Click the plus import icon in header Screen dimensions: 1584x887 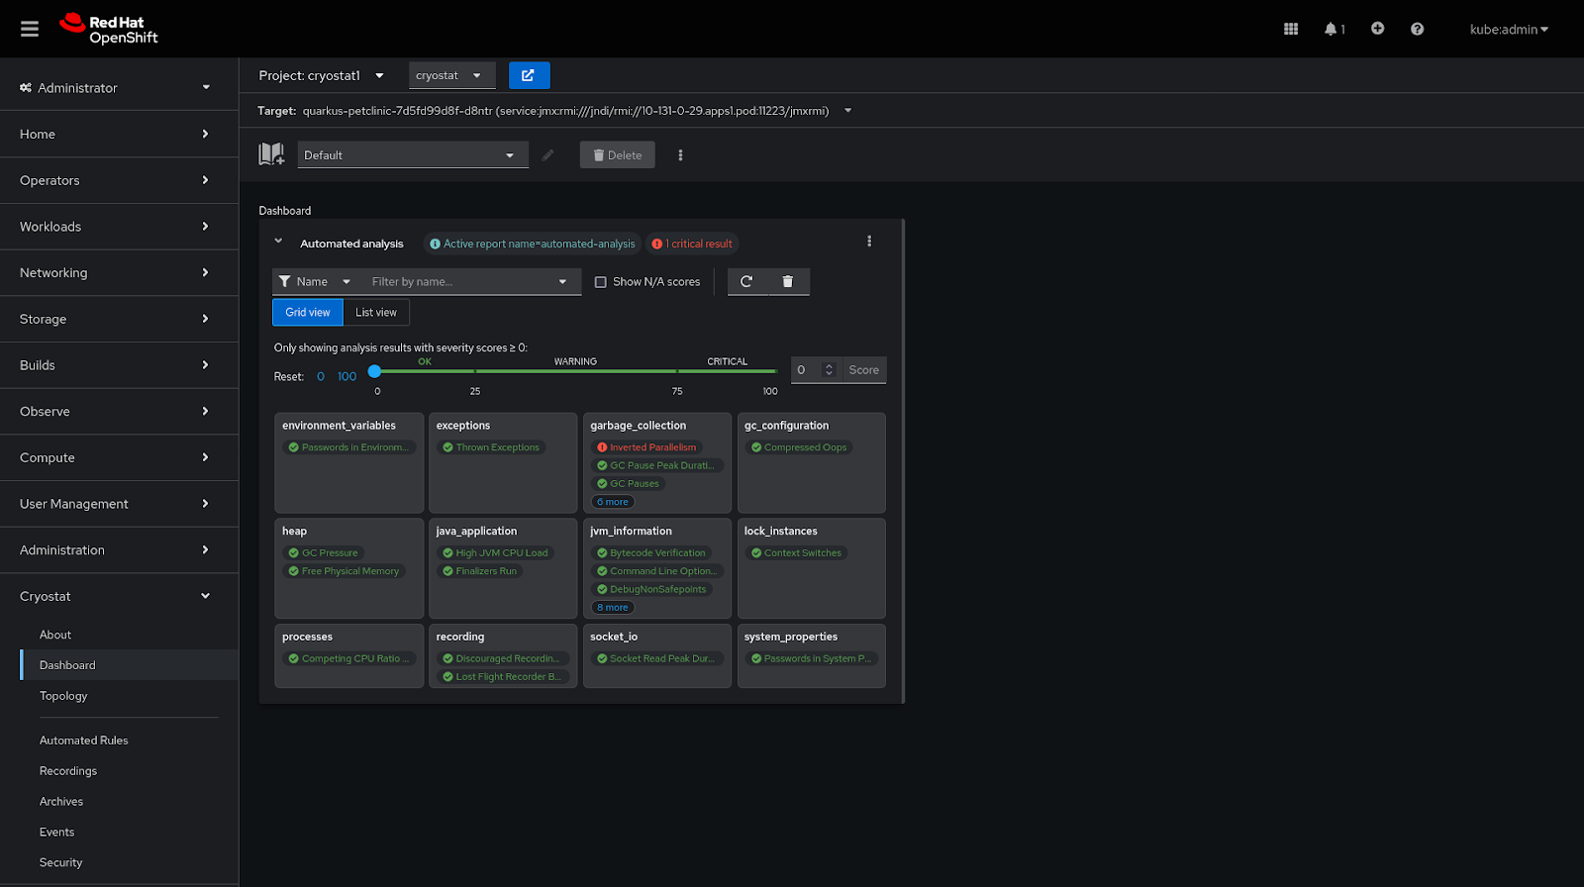point(1377,29)
